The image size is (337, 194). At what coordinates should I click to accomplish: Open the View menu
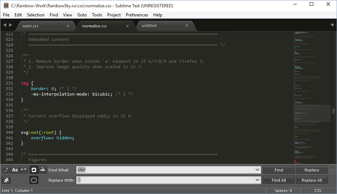67,15
